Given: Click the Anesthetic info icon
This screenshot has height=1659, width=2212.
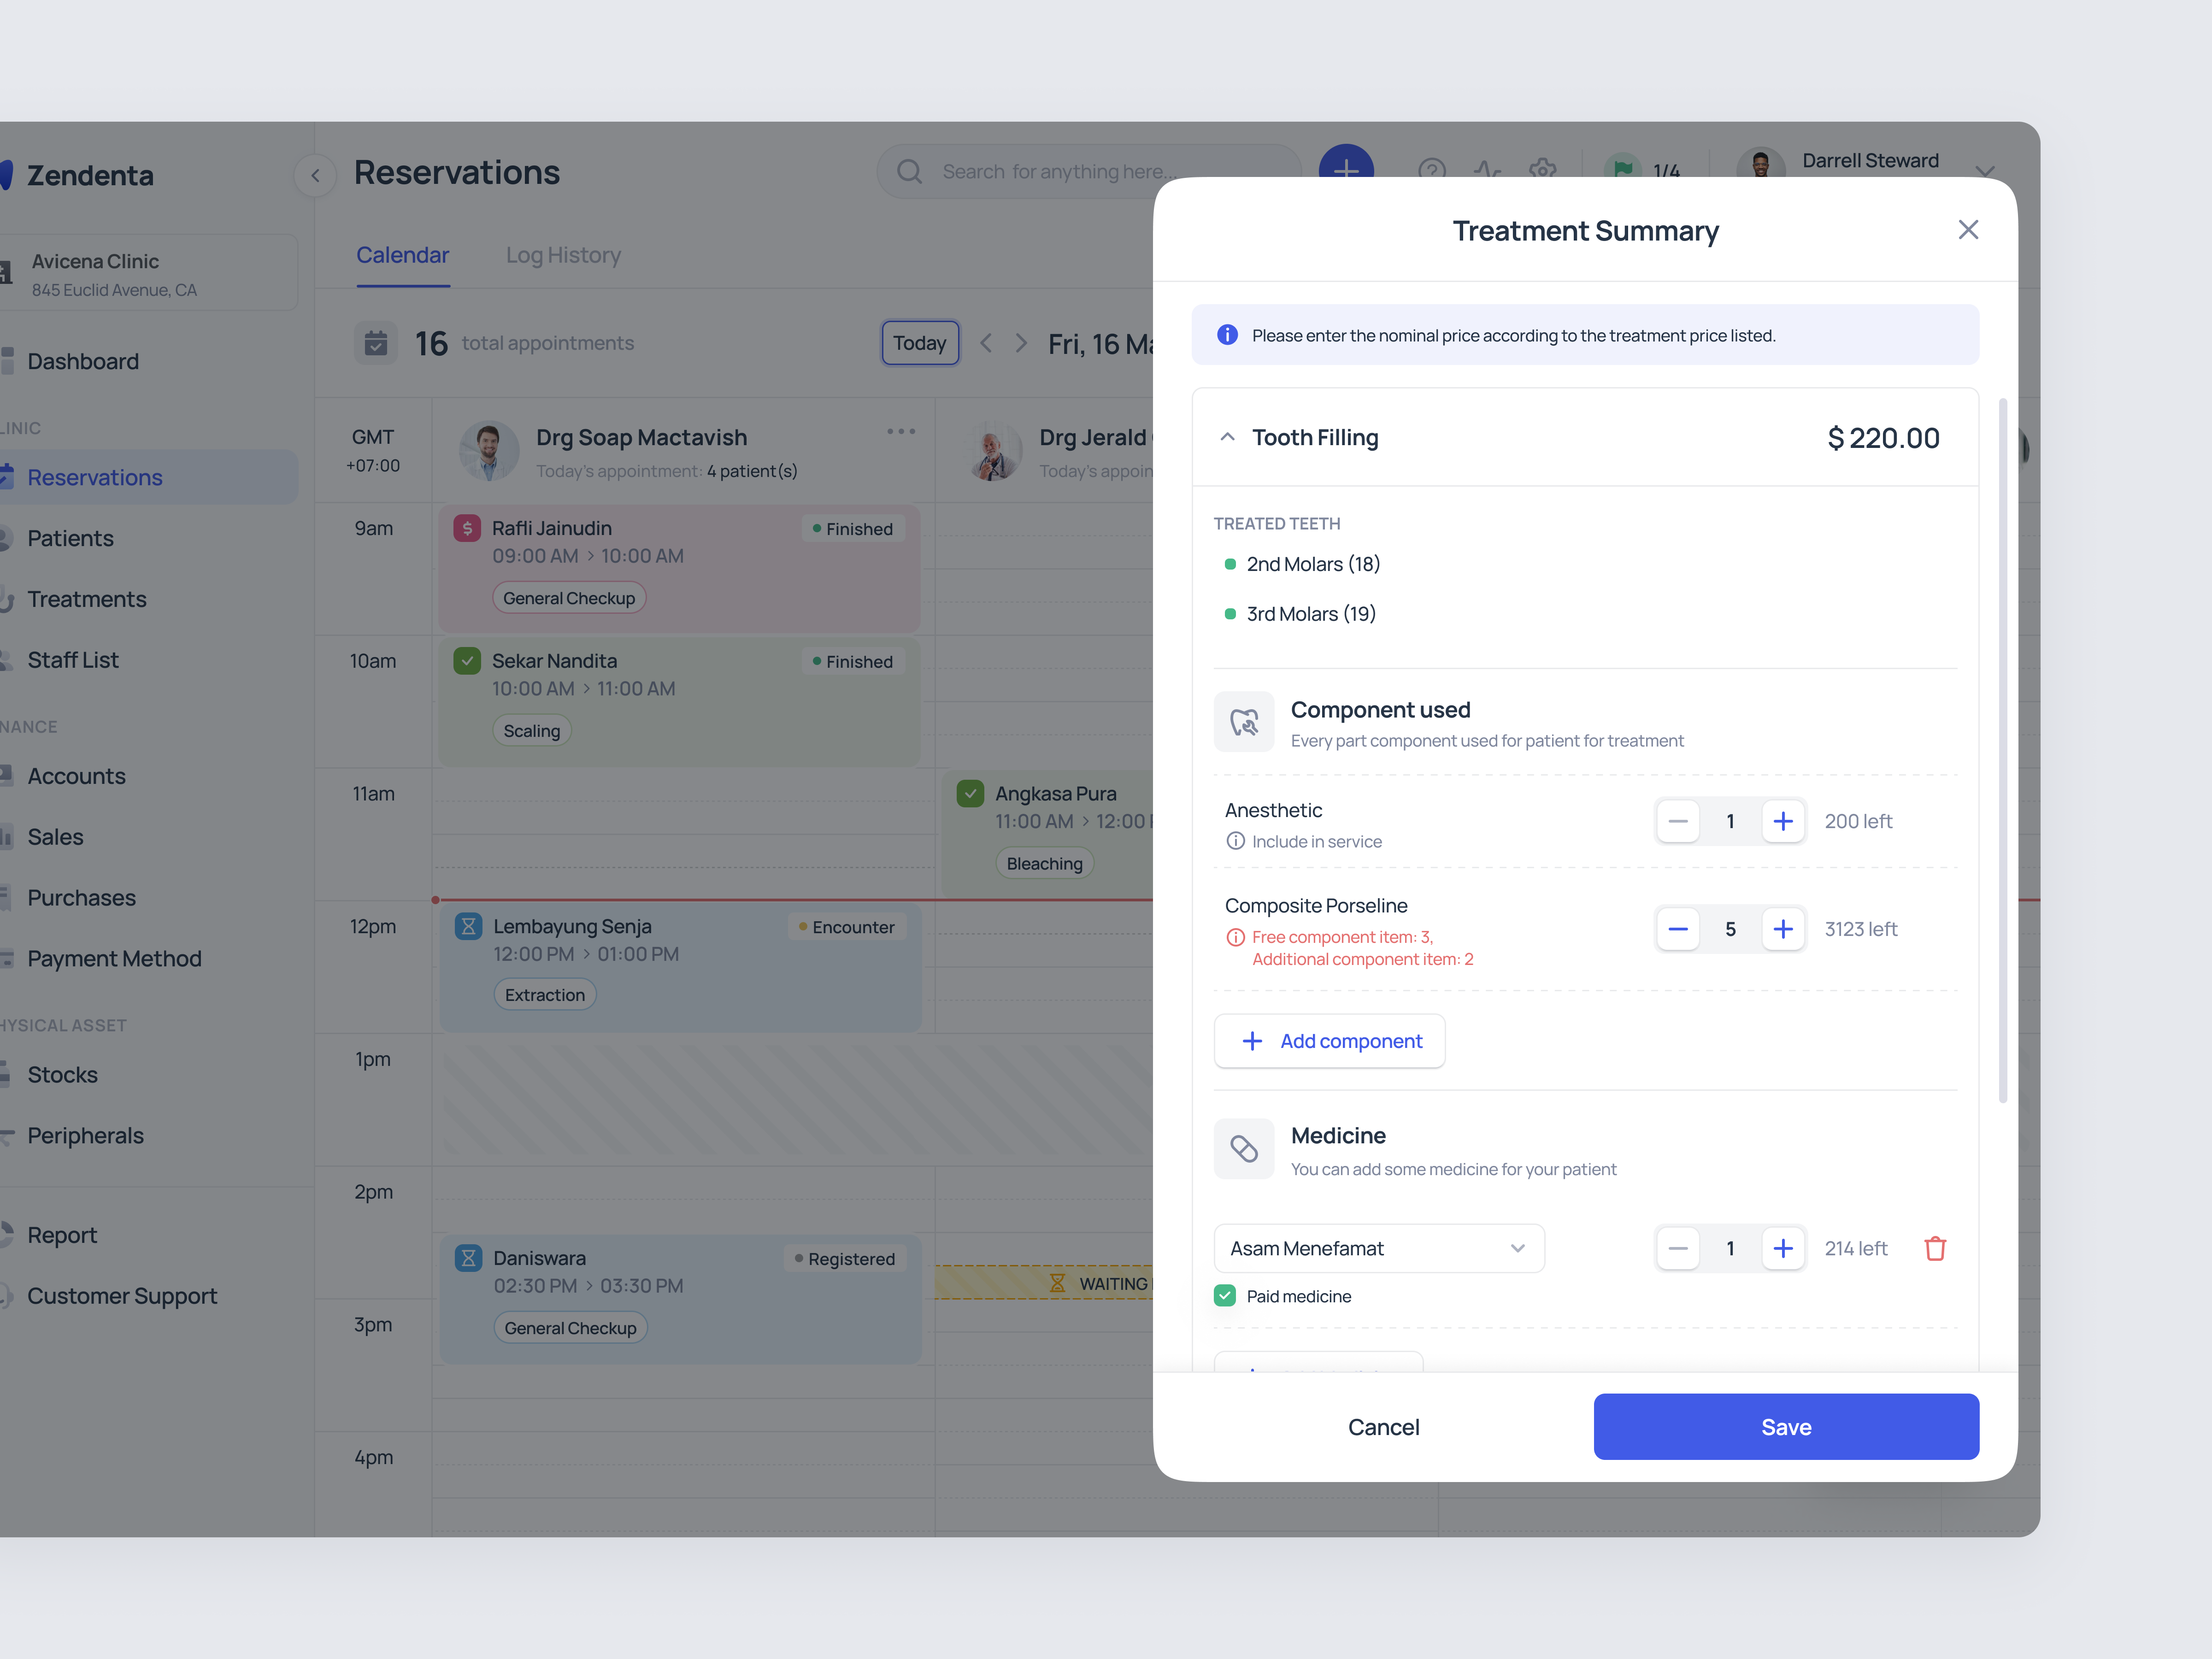Looking at the screenshot, I should click(x=1235, y=841).
